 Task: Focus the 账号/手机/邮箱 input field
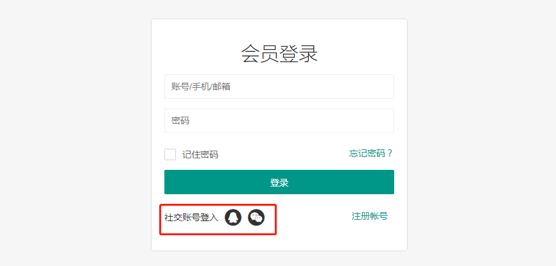pos(279,87)
